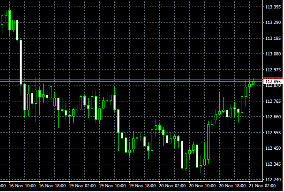Click the 20 Nov 10:00 time label
This screenshot has height=192, width=284.
pos(202,186)
